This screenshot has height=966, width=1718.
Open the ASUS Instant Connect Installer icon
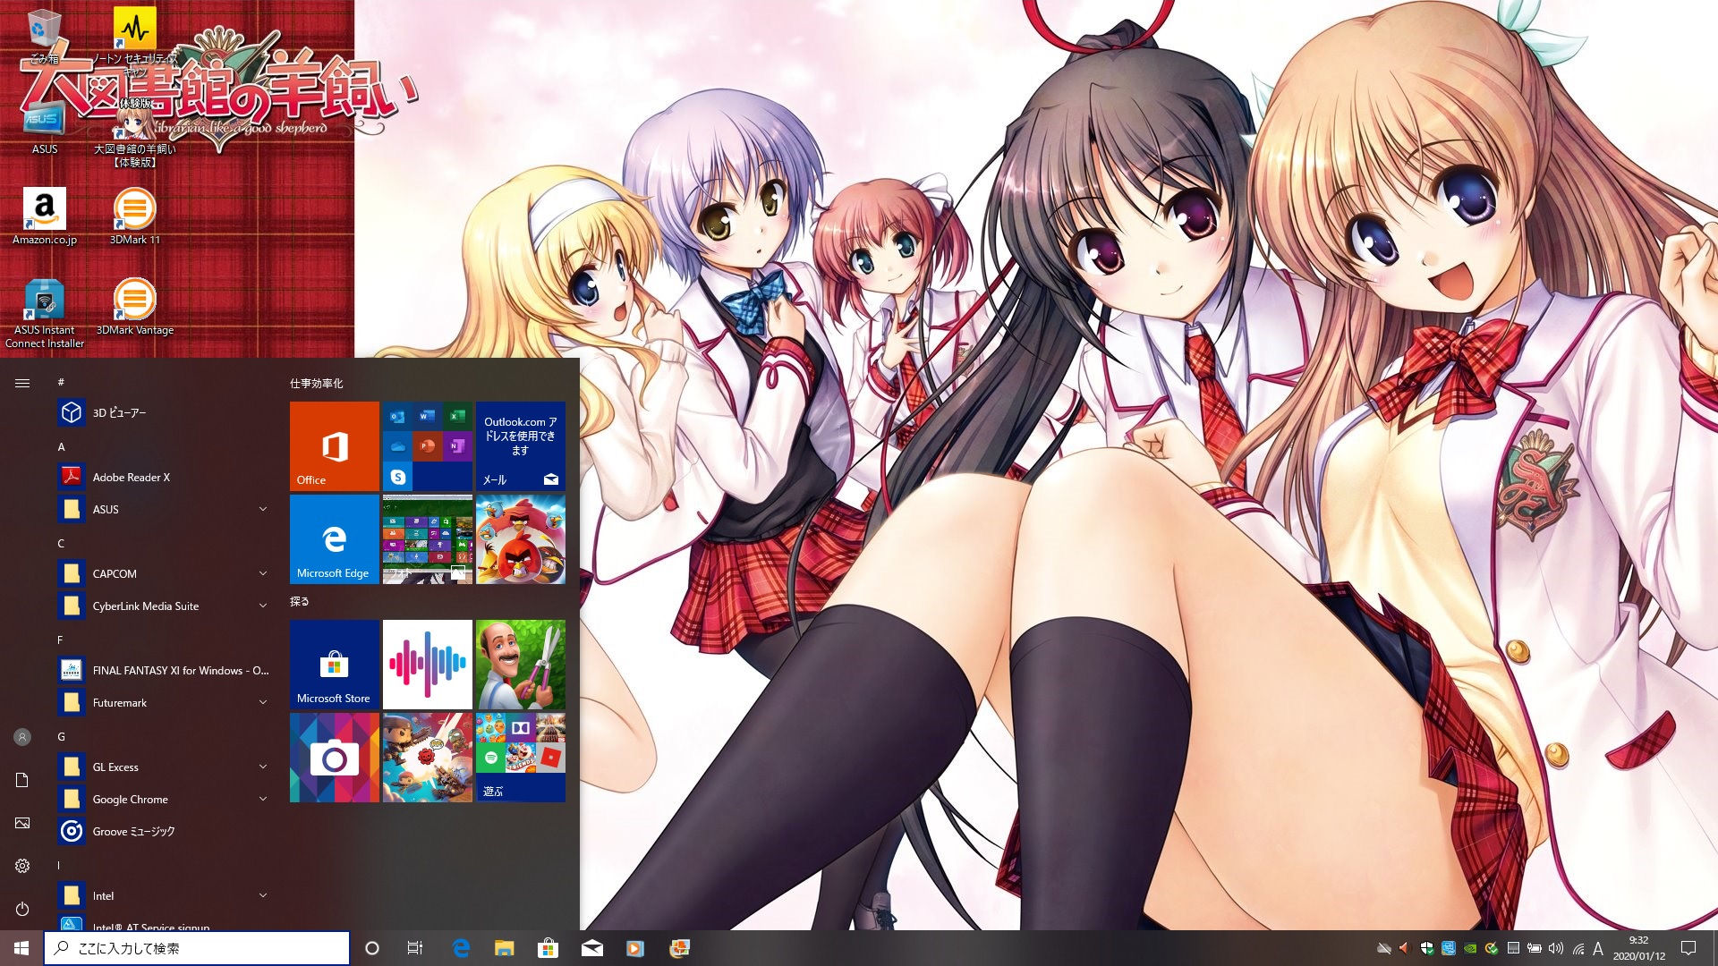(44, 313)
